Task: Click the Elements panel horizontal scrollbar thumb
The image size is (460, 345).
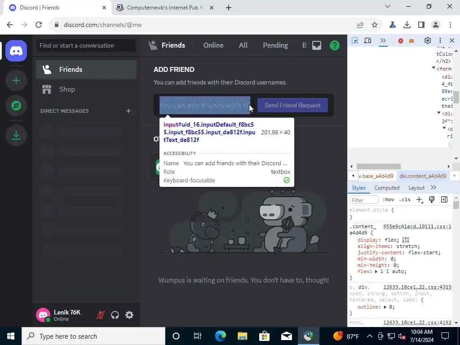Action: 378,166
